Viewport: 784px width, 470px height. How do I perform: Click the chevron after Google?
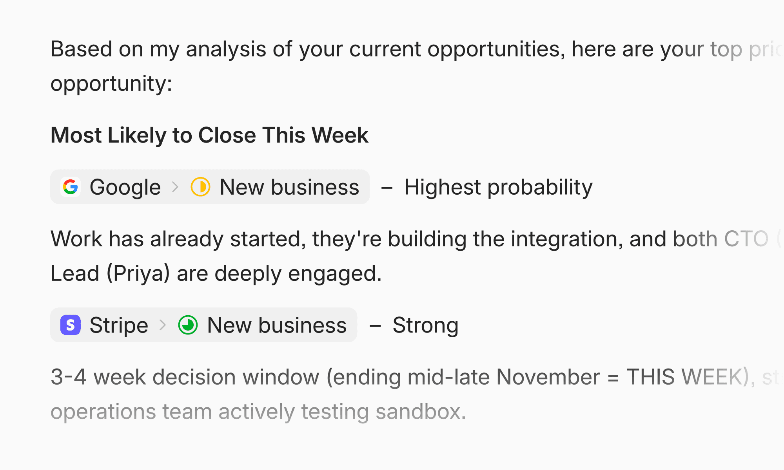coord(175,187)
